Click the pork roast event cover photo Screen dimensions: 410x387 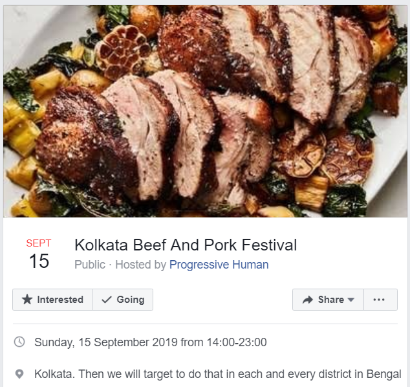(x=205, y=110)
